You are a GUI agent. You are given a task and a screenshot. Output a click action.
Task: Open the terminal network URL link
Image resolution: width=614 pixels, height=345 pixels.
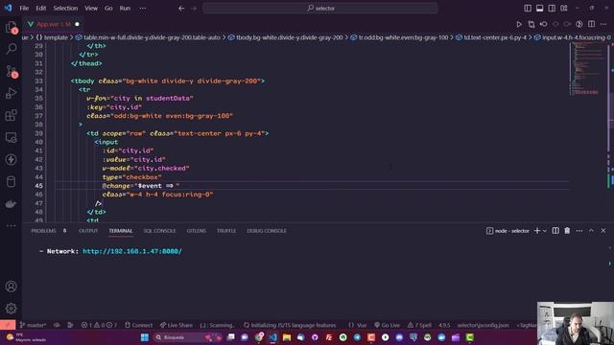click(132, 251)
